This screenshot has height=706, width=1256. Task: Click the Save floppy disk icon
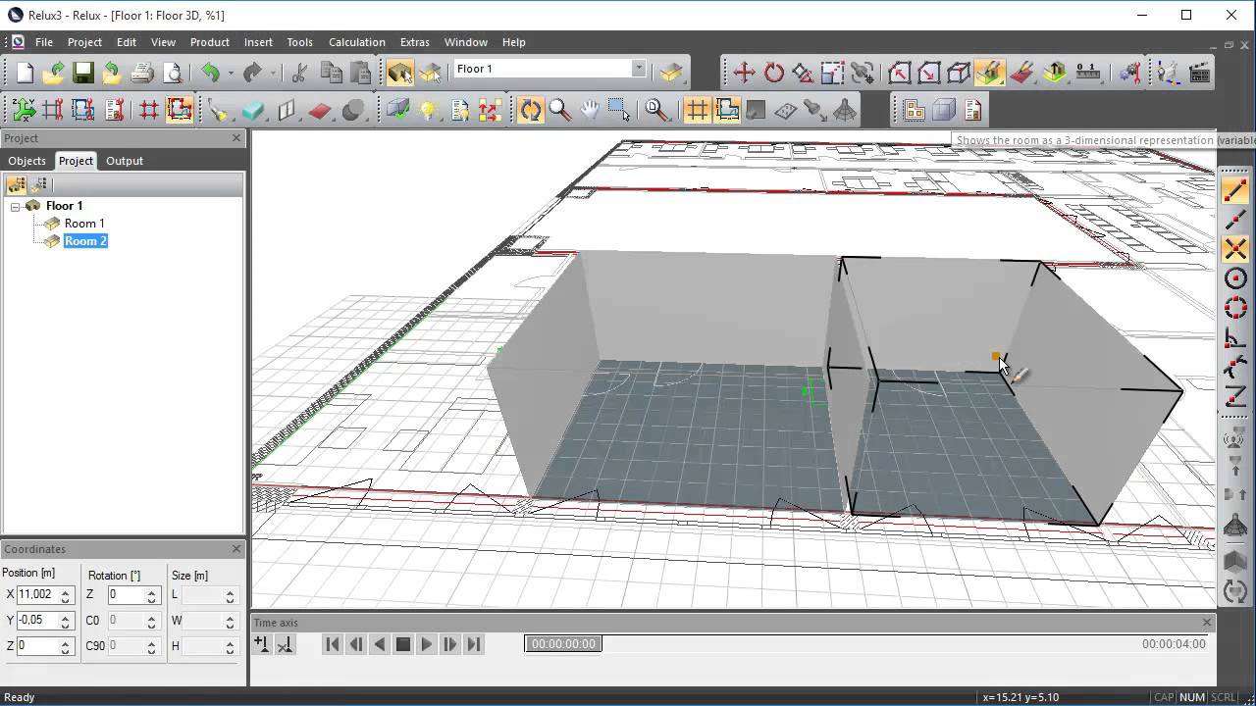[x=82, y=73]
